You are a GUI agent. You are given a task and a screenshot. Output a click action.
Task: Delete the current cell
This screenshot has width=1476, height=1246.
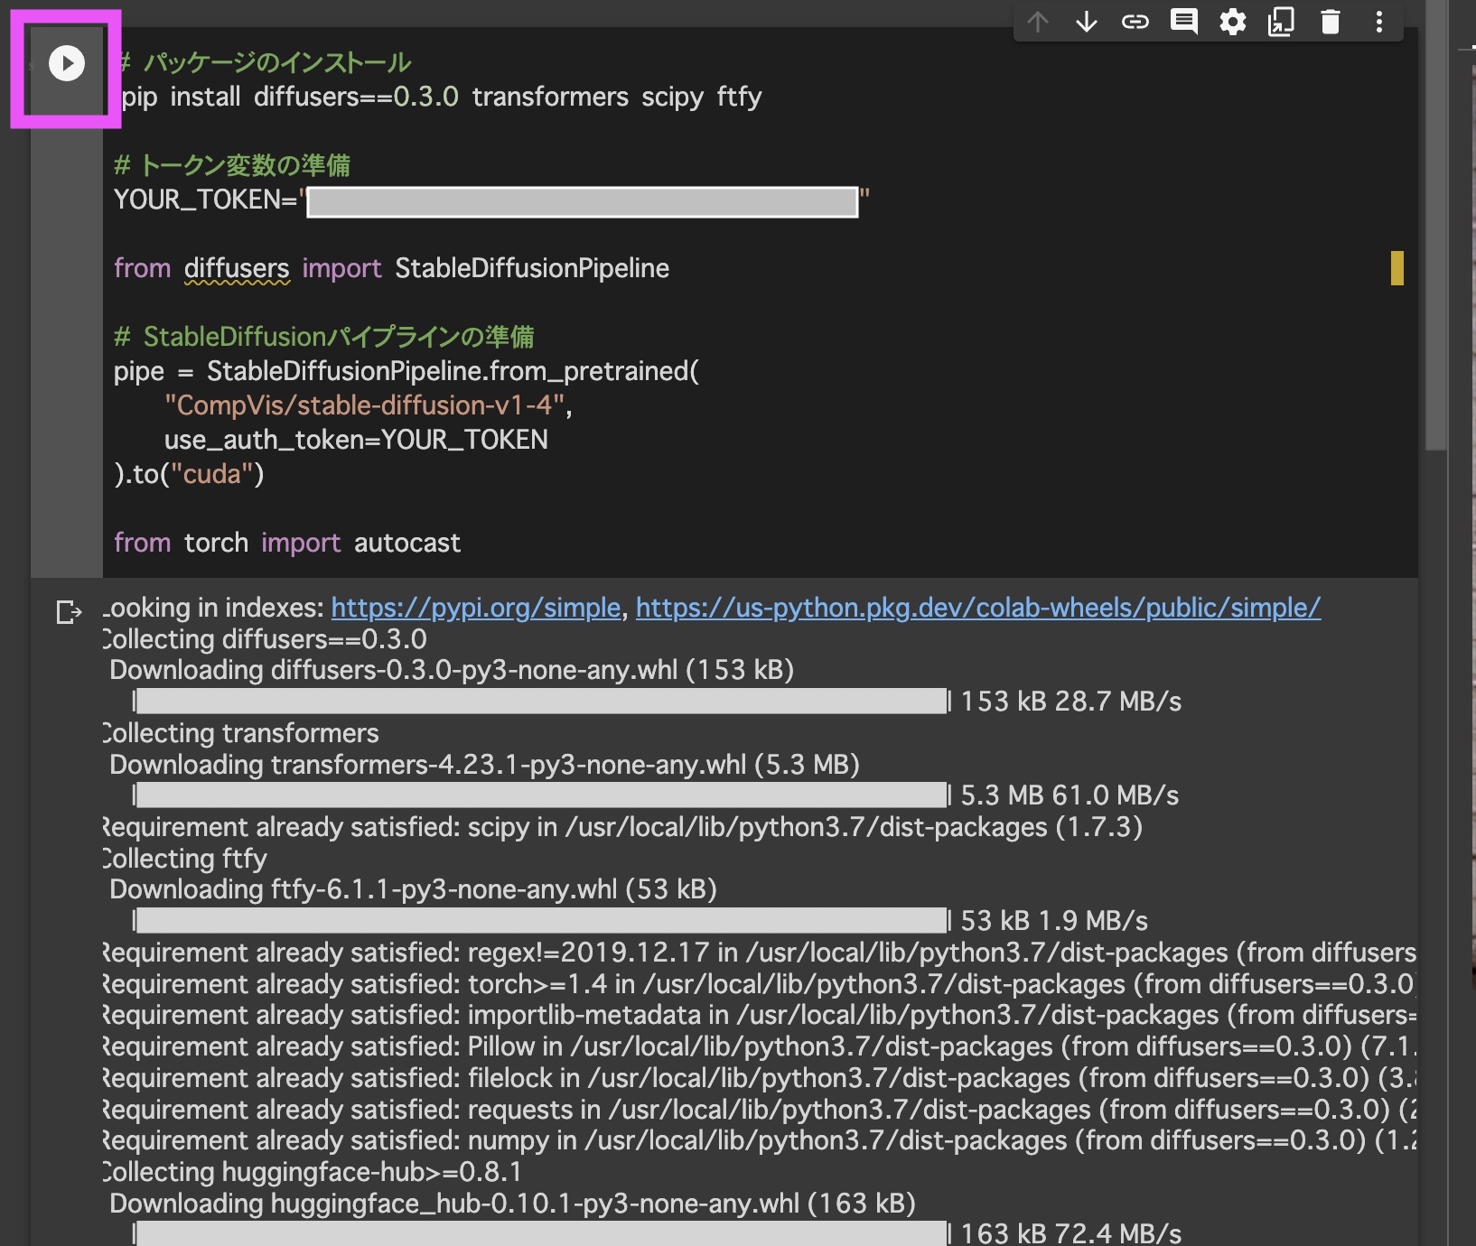tap(1331, 22)
